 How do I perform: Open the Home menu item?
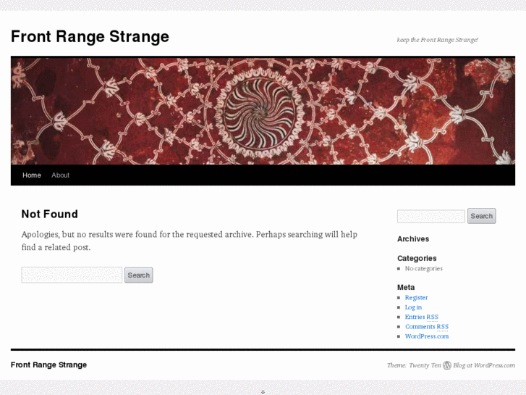(32, 175)
